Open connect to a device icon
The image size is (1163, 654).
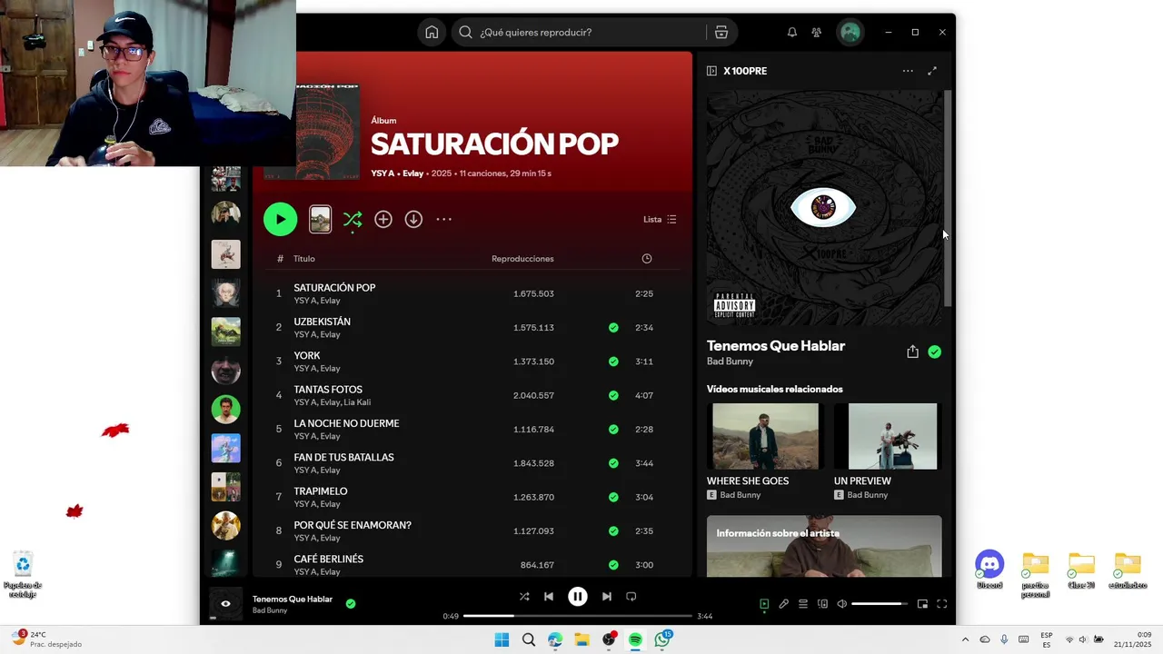[822, 604]
